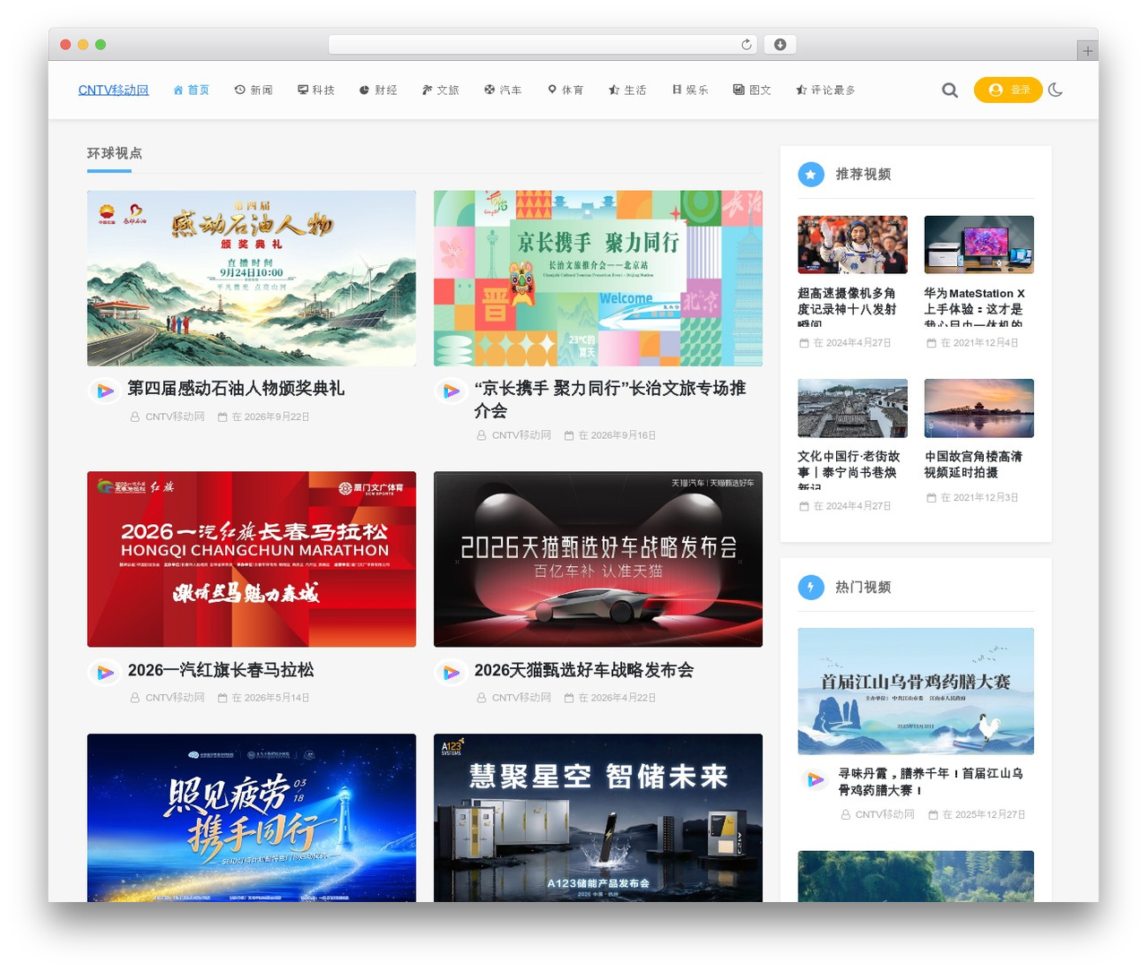Click the 热门视频 lightning icon

pyautogui.click(x=811, y=587)
